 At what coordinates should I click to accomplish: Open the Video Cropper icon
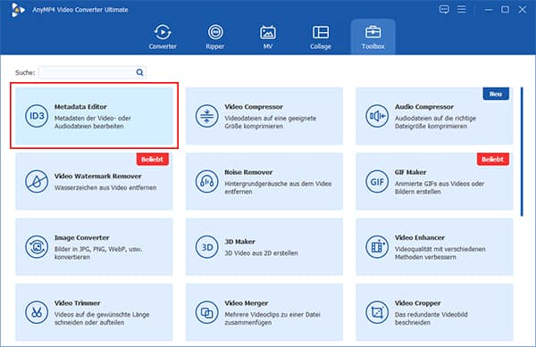tap(377, 312)
